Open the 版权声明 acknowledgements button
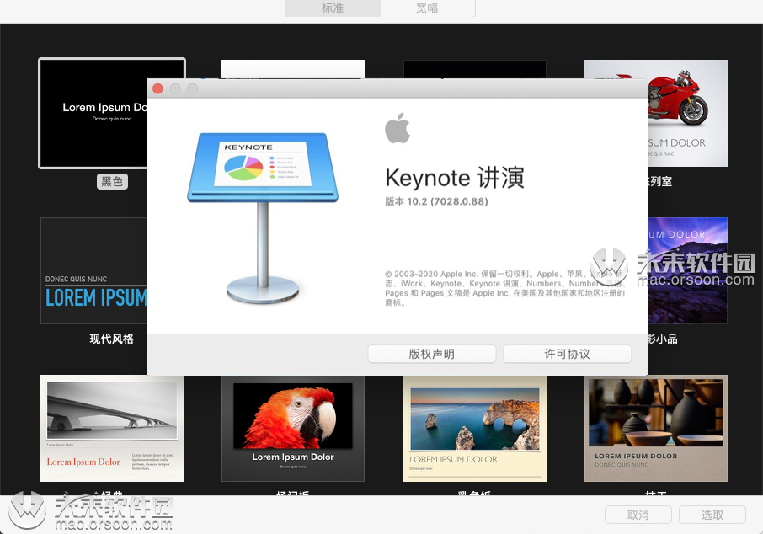The width and height of the screenshot is (763, 534). pos(432,354)
